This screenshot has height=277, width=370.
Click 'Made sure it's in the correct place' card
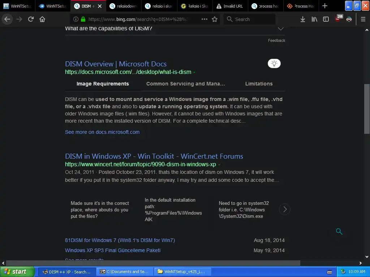[x=100, y=210]
